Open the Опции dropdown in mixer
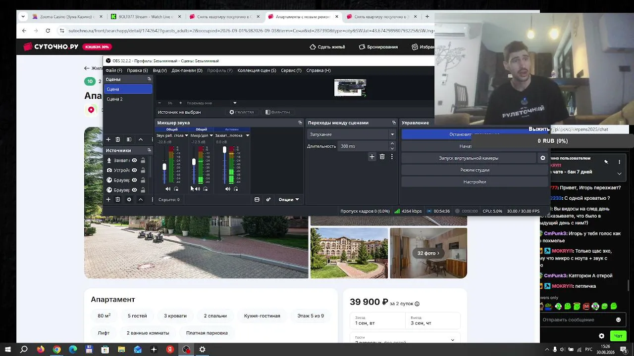The width and height of the screenshot is (634, 356). coord(289,199)
